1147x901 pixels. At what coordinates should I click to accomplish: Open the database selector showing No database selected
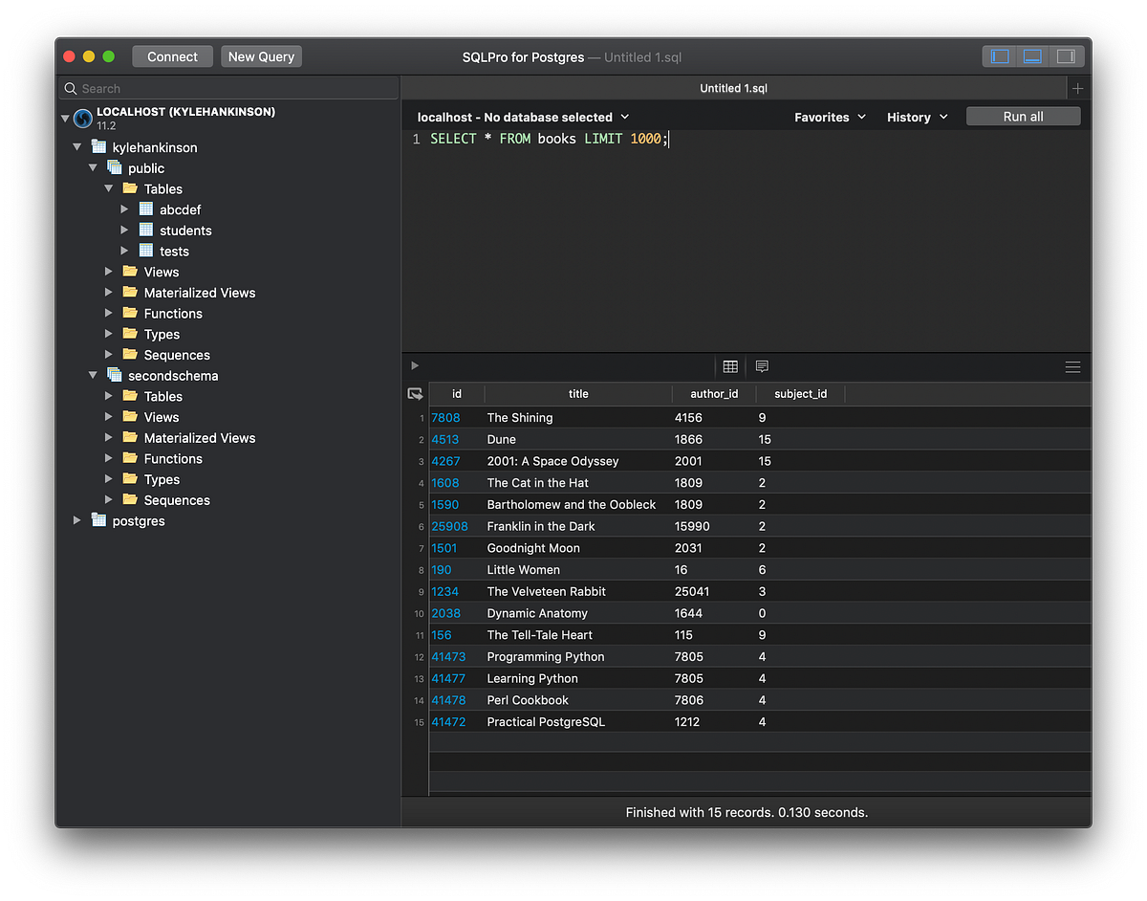tap(522, 116)
